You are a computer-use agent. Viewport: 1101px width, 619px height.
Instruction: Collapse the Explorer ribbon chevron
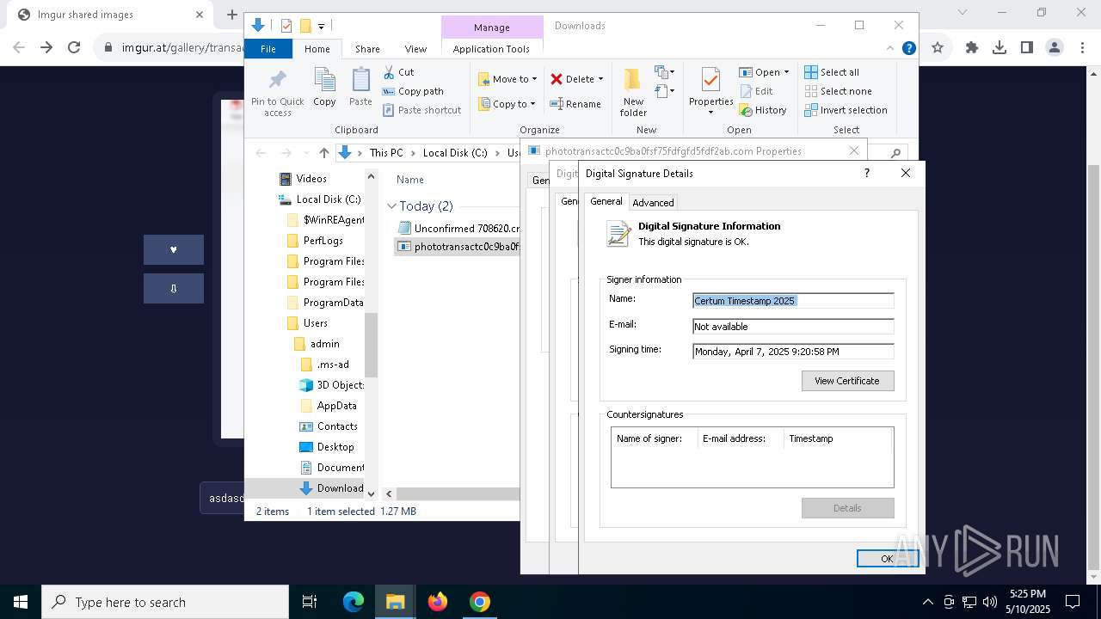tap(890, 49)
